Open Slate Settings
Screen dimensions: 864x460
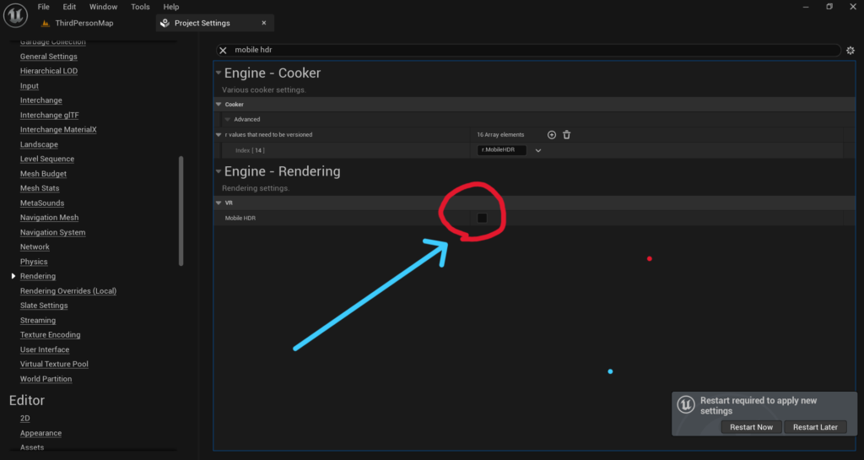pos(44,306)
